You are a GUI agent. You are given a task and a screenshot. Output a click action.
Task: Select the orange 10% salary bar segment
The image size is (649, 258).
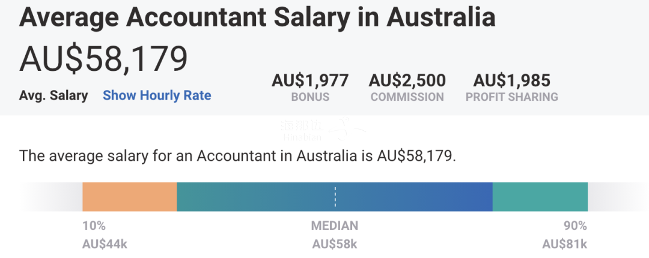(x=130, y=197)
